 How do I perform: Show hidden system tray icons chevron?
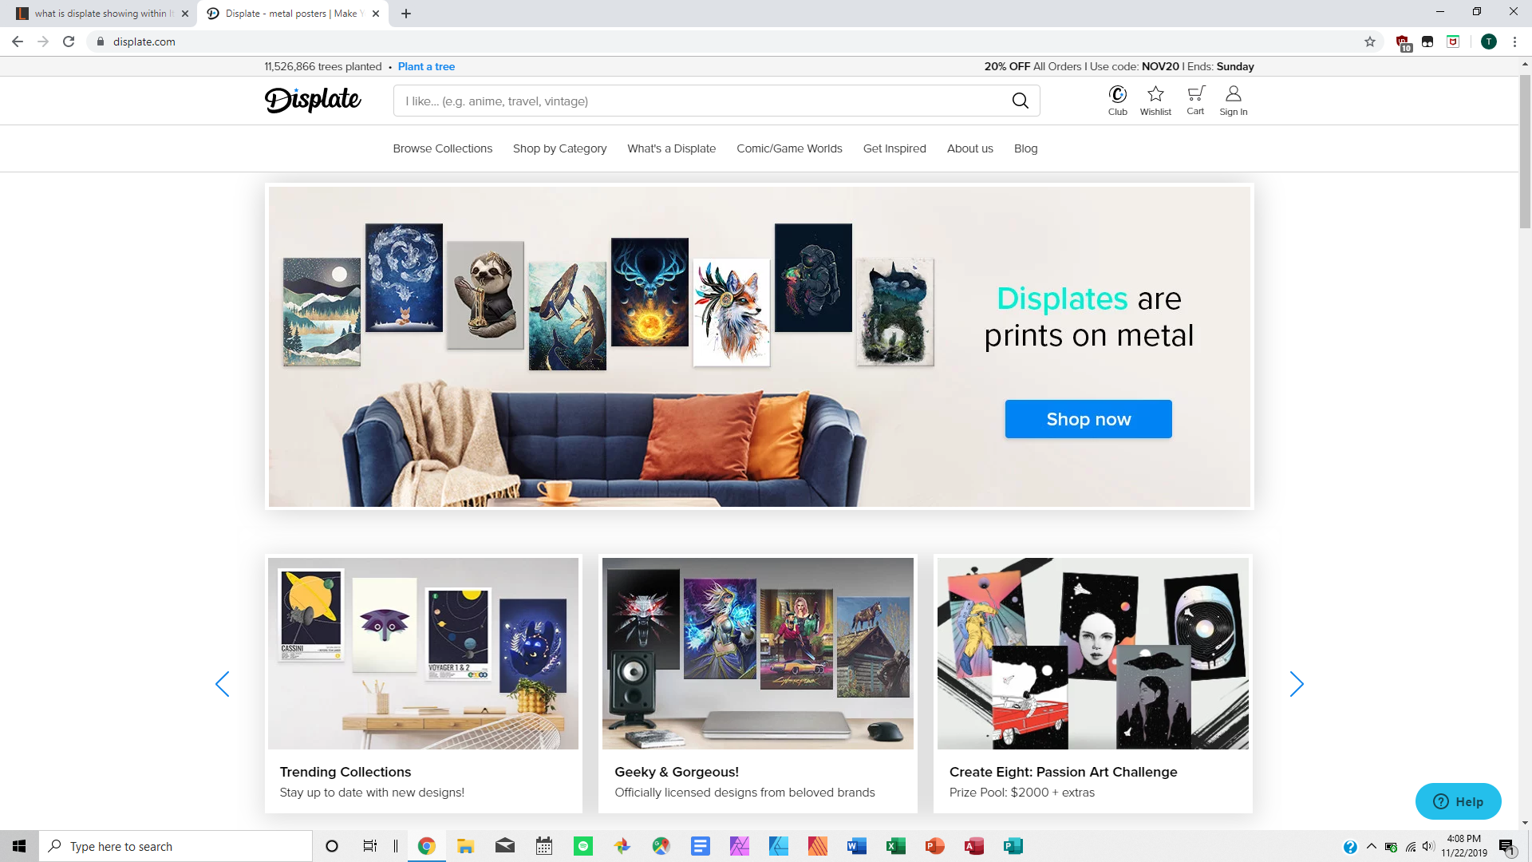click(1371, 846)
